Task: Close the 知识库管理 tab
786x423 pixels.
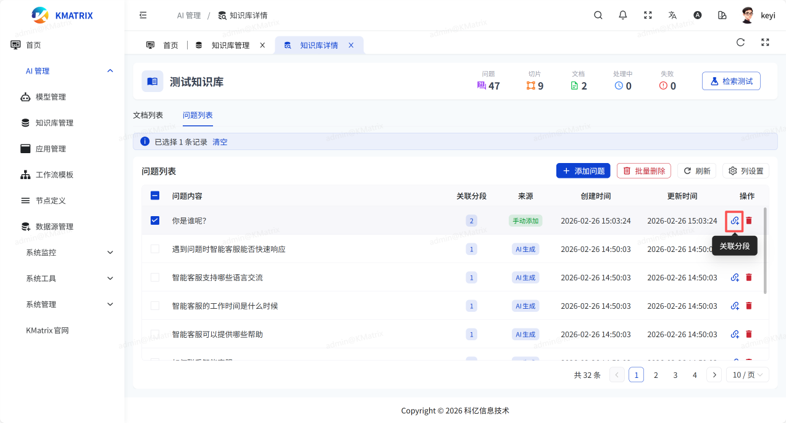Action: 262,45
